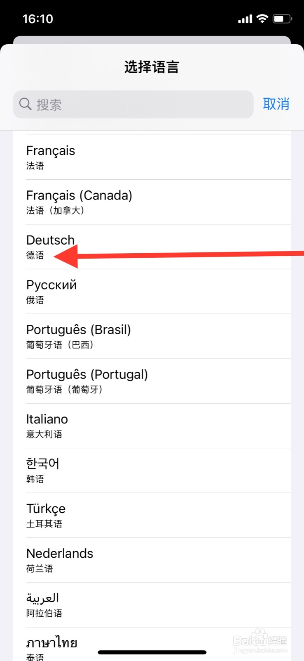Pick Nederlands 荷兰语 language
The image size is (304, 661).
click(x=158, y=560)
